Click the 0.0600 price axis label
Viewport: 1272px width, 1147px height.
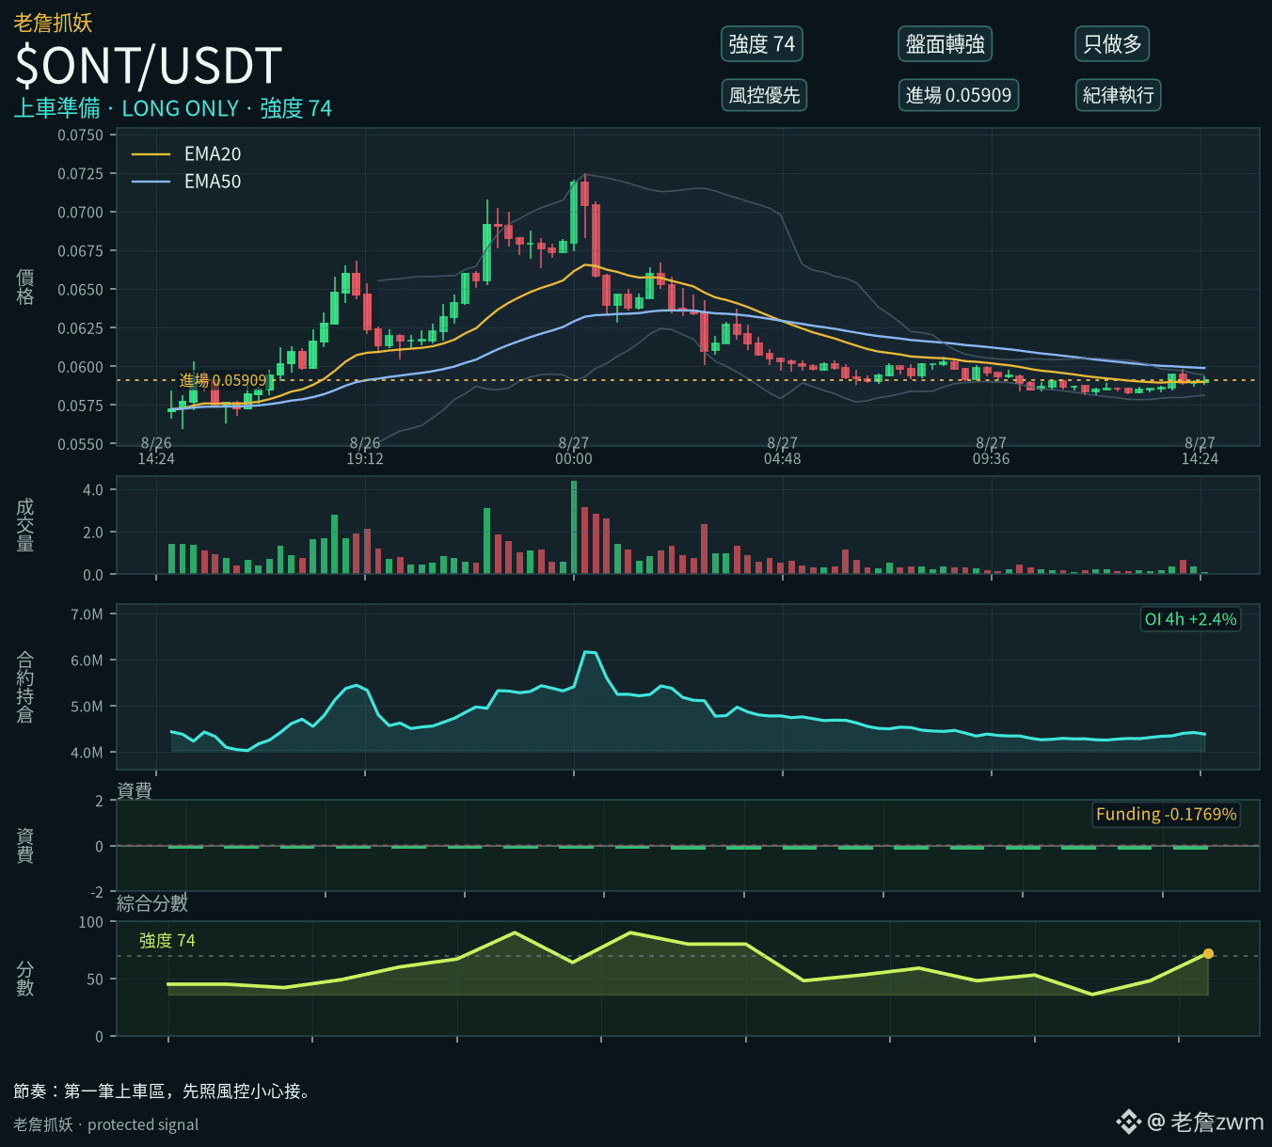(x=81, y=367)
